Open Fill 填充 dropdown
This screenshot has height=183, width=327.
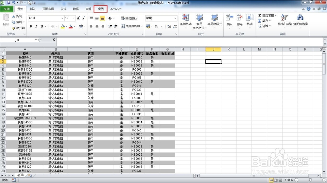point(264,21)
